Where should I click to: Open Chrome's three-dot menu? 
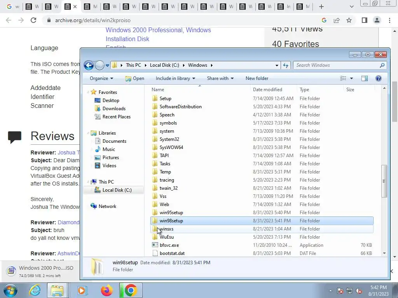(x=389, y=20)
